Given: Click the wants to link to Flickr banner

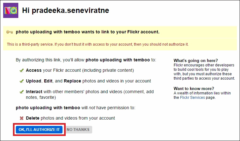Looking at the screenshot, I should pyautogui.click(x=120, y=32).
